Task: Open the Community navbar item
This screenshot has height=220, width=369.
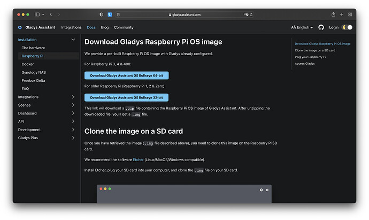Action: pyautogui.click(x=124, y=27)
